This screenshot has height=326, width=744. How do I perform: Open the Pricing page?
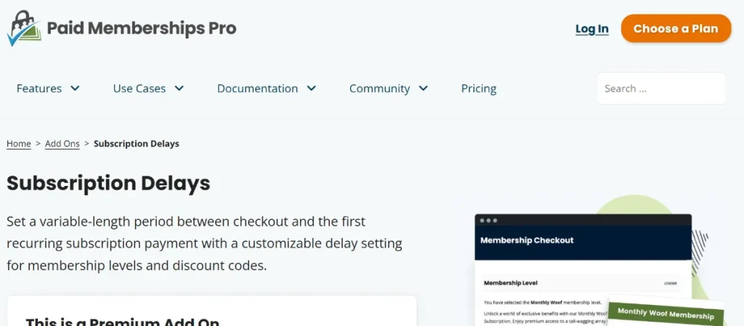point(479,89)
